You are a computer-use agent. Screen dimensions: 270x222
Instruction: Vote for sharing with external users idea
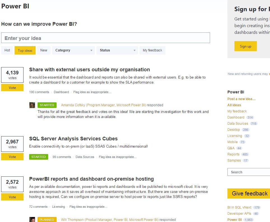pyautogui.click(x=12, y=88)
